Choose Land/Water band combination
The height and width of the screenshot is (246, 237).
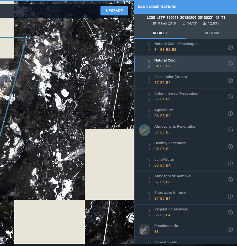pos(186,163)
